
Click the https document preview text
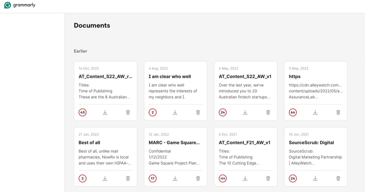(315, 91)
